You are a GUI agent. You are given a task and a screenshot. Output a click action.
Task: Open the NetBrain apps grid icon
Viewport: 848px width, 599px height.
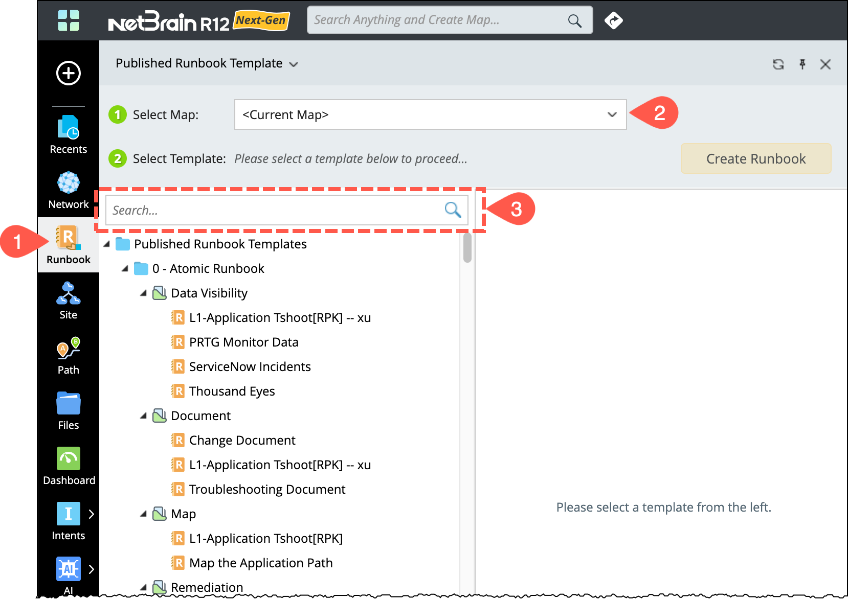pos(69,20)
